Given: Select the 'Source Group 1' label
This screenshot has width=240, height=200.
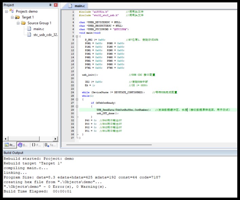Looking at the screenshot, I should (x=39, y=23).
